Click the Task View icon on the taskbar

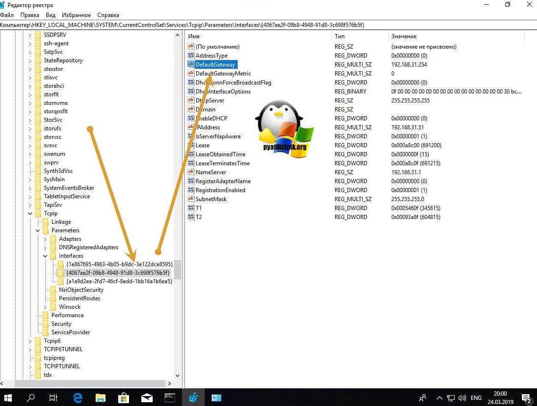click(53, 398)
